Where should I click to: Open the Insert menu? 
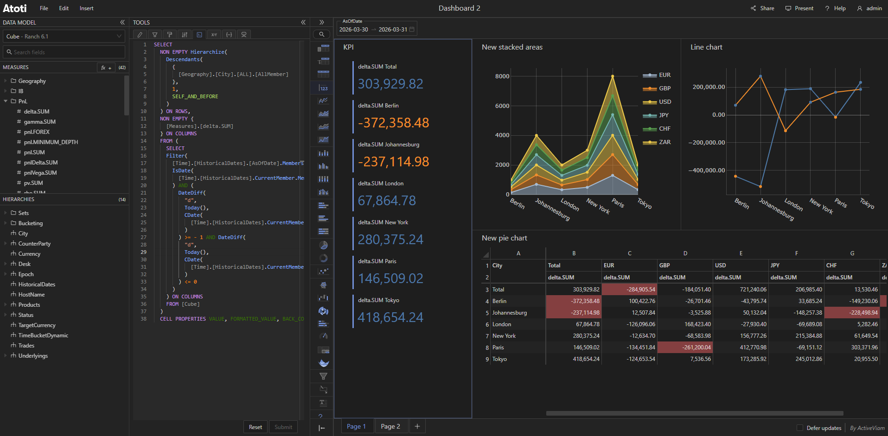click(86, 8)
